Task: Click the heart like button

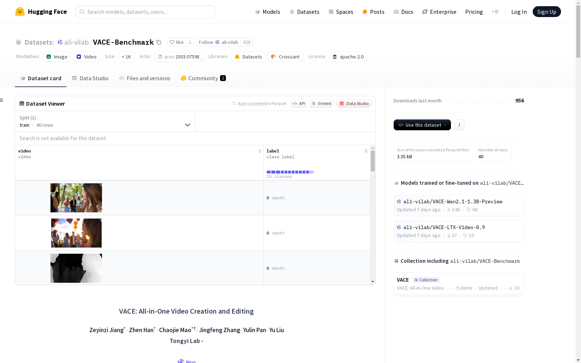Action: (176, 42)
